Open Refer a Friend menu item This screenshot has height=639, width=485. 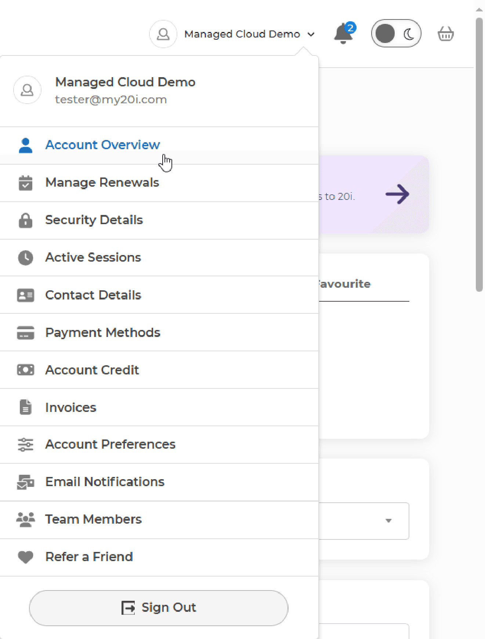pos(159,557)
